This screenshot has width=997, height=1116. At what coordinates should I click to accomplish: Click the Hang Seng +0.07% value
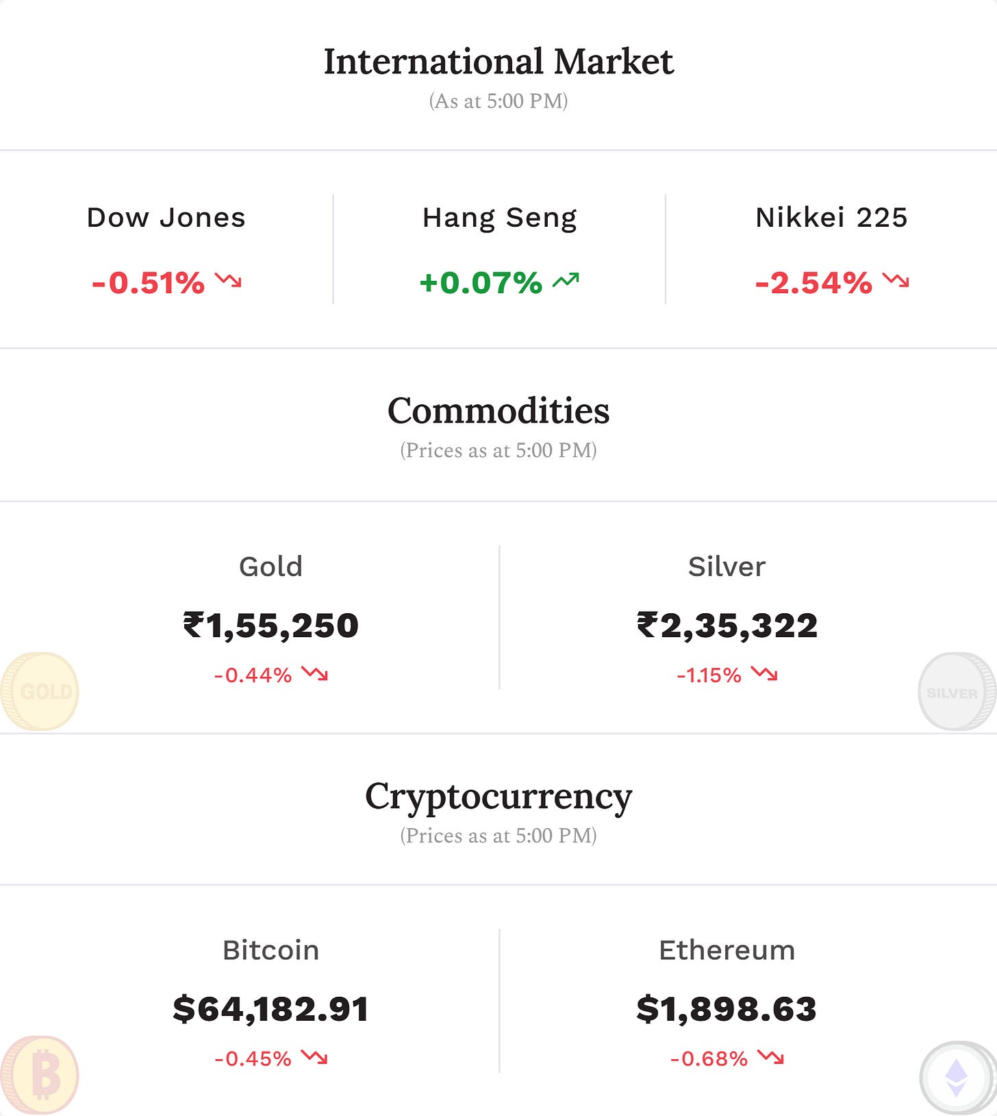click(481, 283)
